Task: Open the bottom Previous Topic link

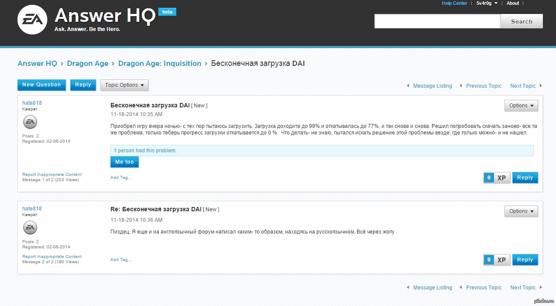Action: coord(484,288)
